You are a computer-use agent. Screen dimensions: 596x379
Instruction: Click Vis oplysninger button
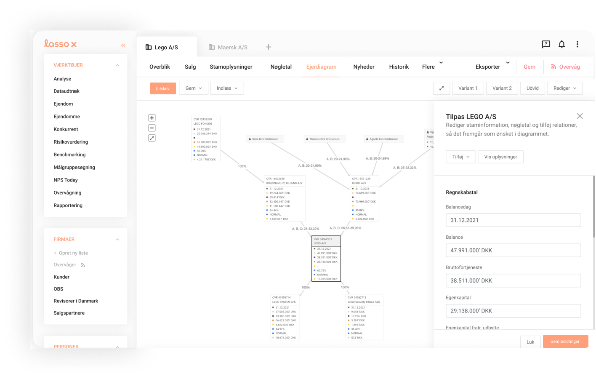pos(500,157)
